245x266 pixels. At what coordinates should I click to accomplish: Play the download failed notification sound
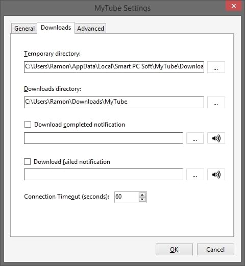[216, 174]
